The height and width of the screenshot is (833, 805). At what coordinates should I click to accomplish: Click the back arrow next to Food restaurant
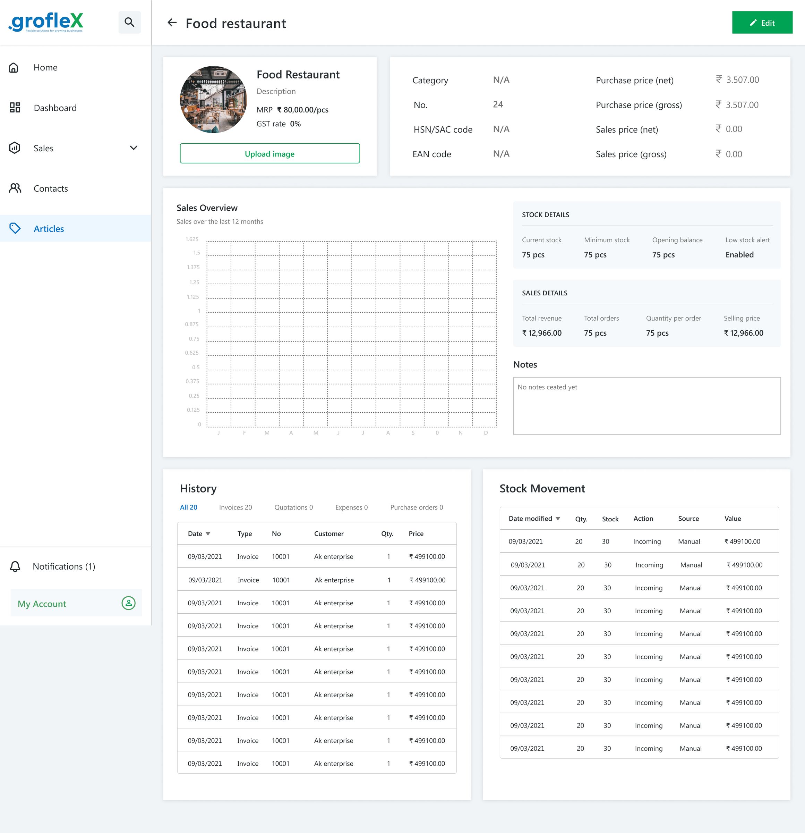[x=172, y=23]
